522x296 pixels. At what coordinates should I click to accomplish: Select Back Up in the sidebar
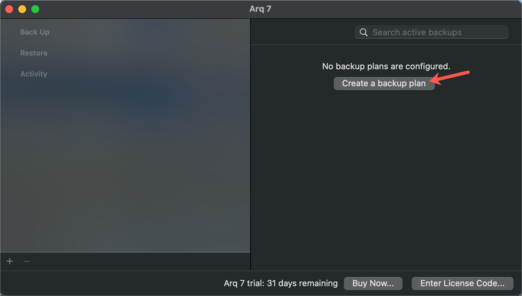[x=35, y=32]
